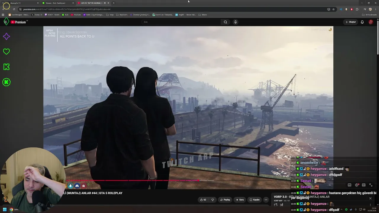Open the Event List / Streamlabs bookmark
Viewport: 379px width, 213px height.
(x=163, y=15)
